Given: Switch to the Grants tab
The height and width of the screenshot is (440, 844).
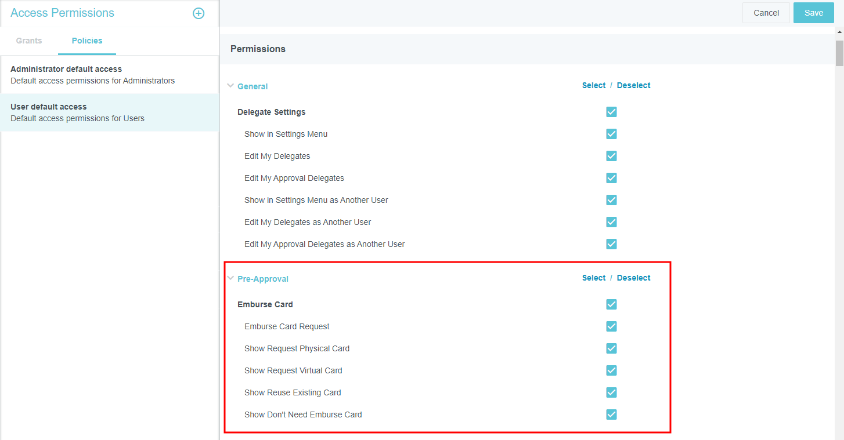Looking at the screenshot, I should pyautogui.click(x=29, y=41).
